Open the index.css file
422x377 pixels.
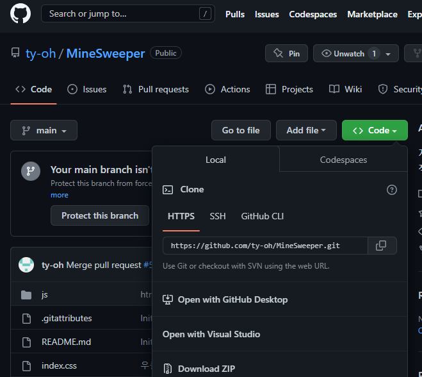(59, 366)
